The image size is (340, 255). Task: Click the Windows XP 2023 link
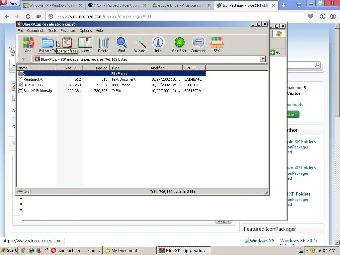coord(298,240)
